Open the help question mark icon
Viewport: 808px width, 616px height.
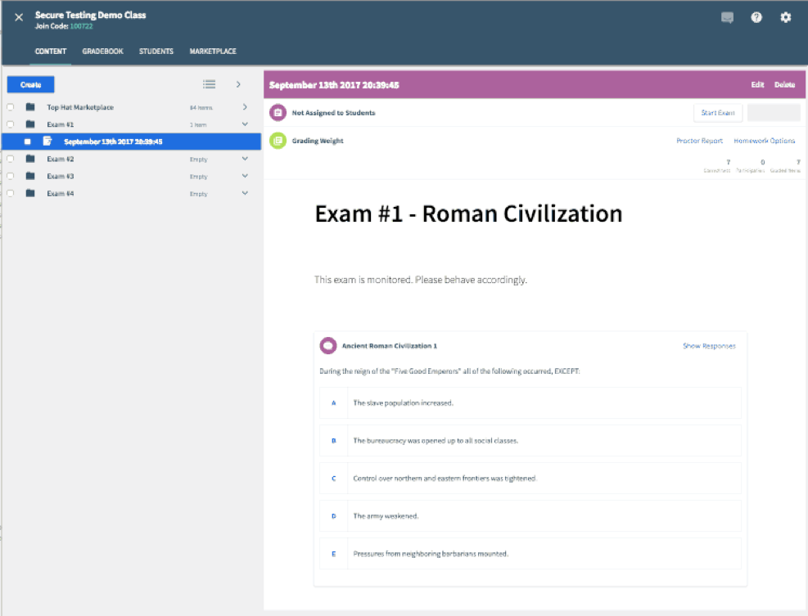coord(756,17)
